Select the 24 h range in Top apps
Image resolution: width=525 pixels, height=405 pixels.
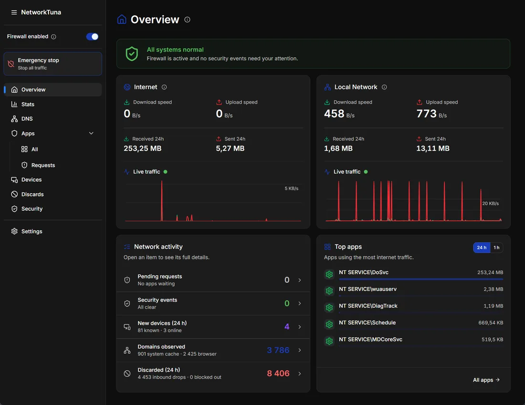click(482, 248)
